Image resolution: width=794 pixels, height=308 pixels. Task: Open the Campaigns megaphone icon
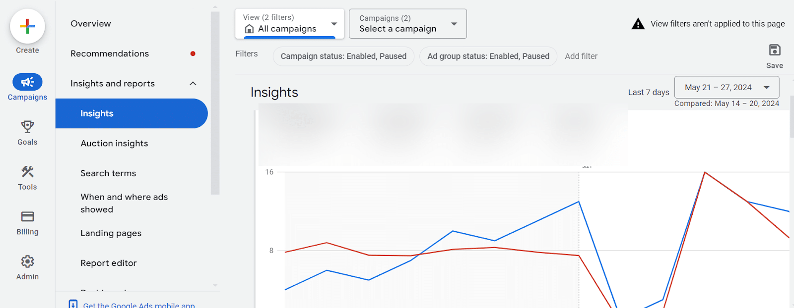27,82
